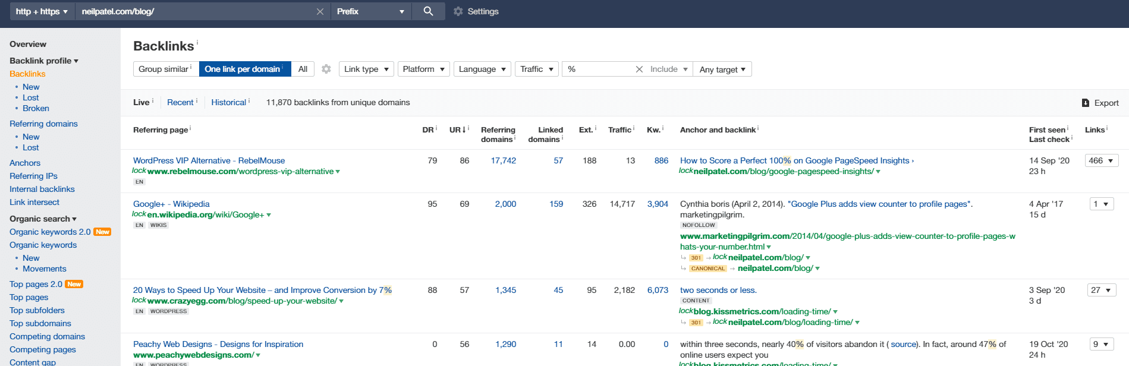
Task: Open WordPress VIP Alternative - RebelMouse page
Action: 209,160
